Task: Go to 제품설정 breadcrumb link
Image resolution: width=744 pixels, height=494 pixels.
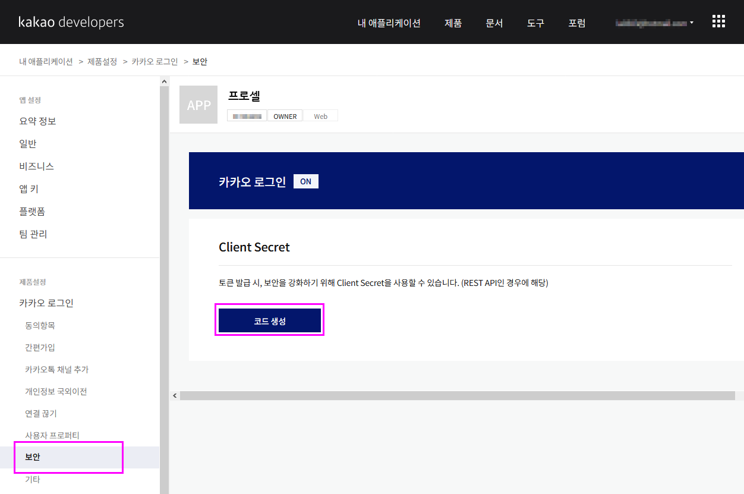Action: (x=102, y=61)
